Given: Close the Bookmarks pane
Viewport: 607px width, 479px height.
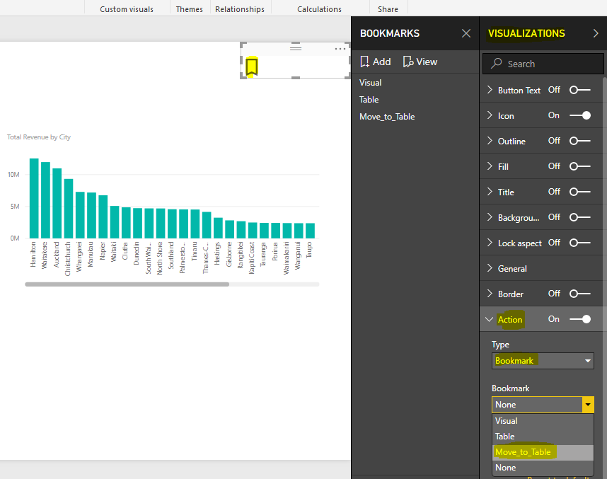Looking at the screenshot, I should click(x=466, y=33).
